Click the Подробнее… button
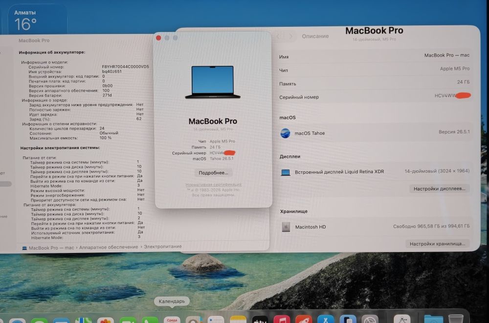 point(213,172)
